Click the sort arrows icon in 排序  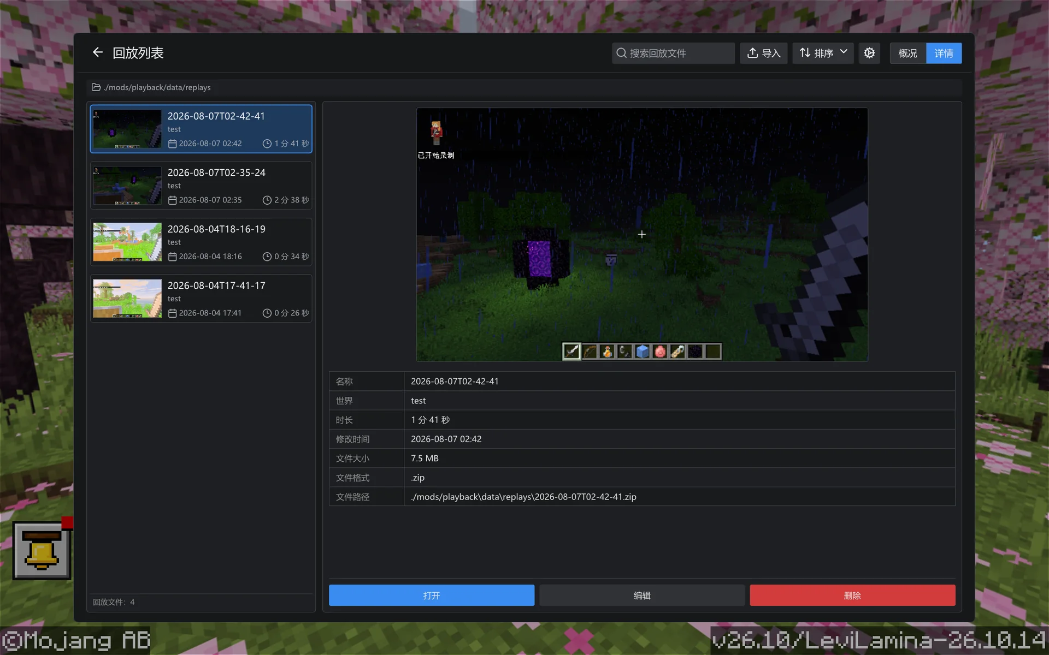tap(805, 53)
